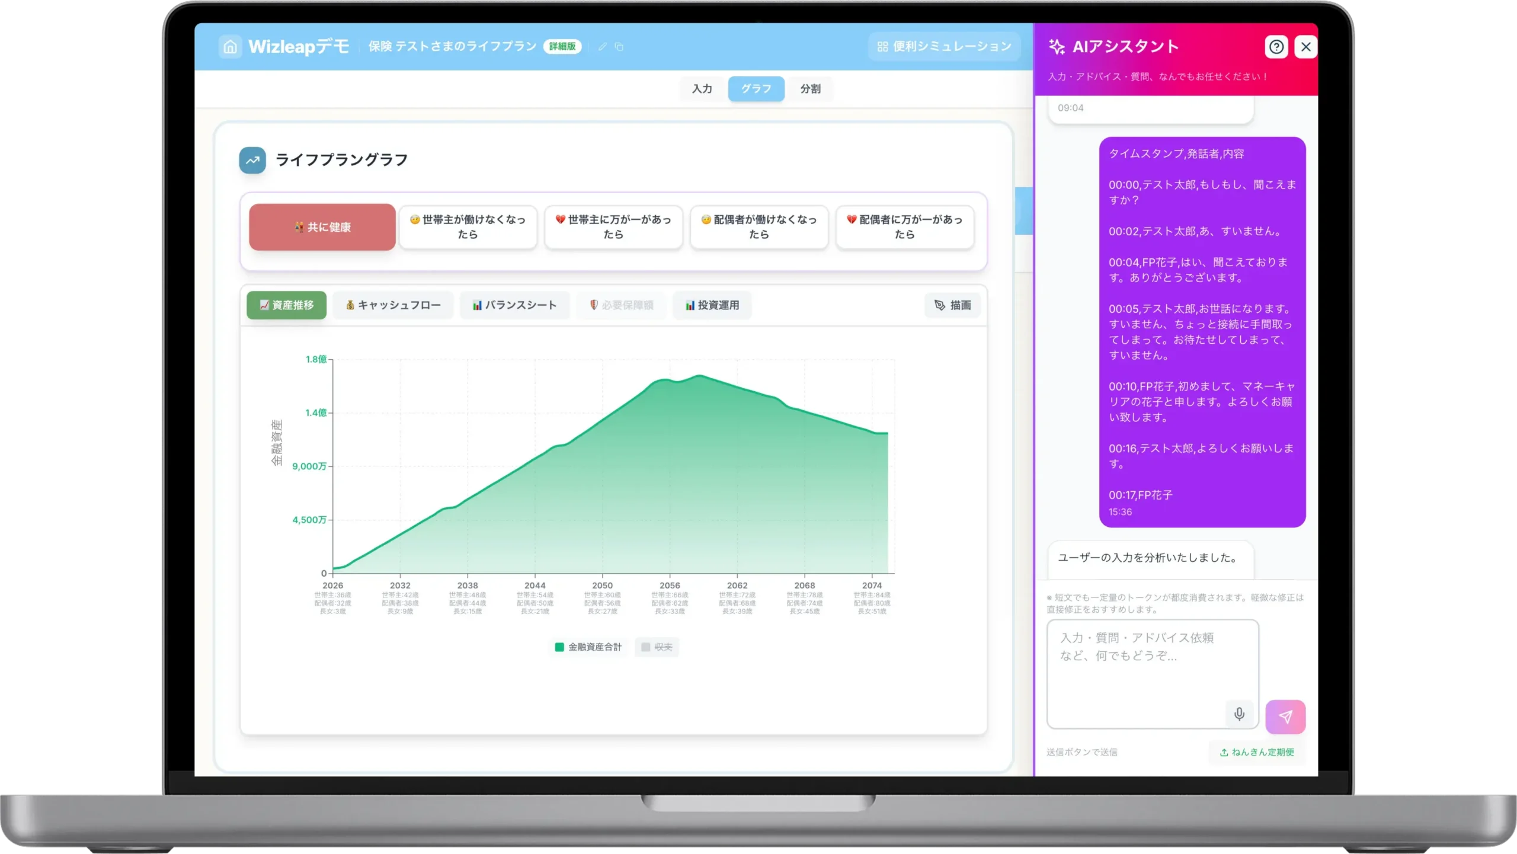Click the paper plane send button
The width and height of the screenshot is (1517, 854).
click(1285, 717)
